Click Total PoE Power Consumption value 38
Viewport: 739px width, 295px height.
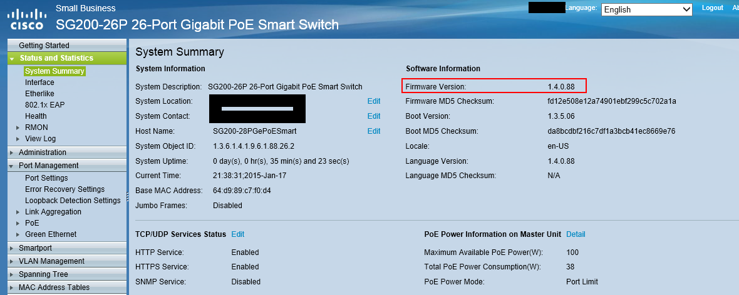coord(571,267)
